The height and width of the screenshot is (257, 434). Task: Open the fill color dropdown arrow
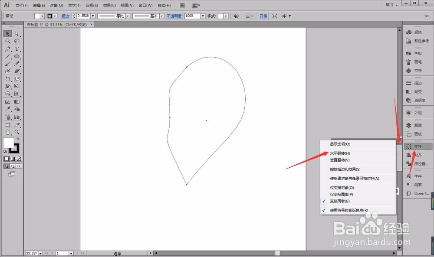pos(43,16)
